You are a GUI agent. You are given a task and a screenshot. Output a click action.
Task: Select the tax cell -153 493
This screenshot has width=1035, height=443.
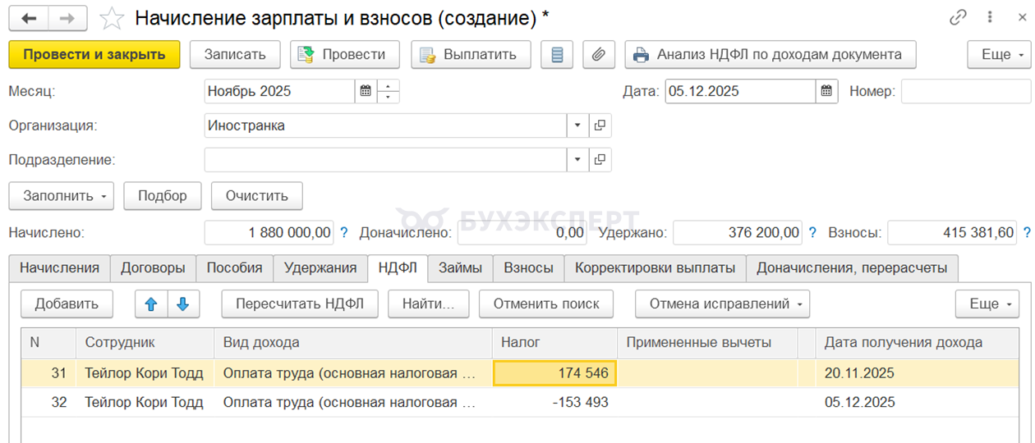click(554, 403)
